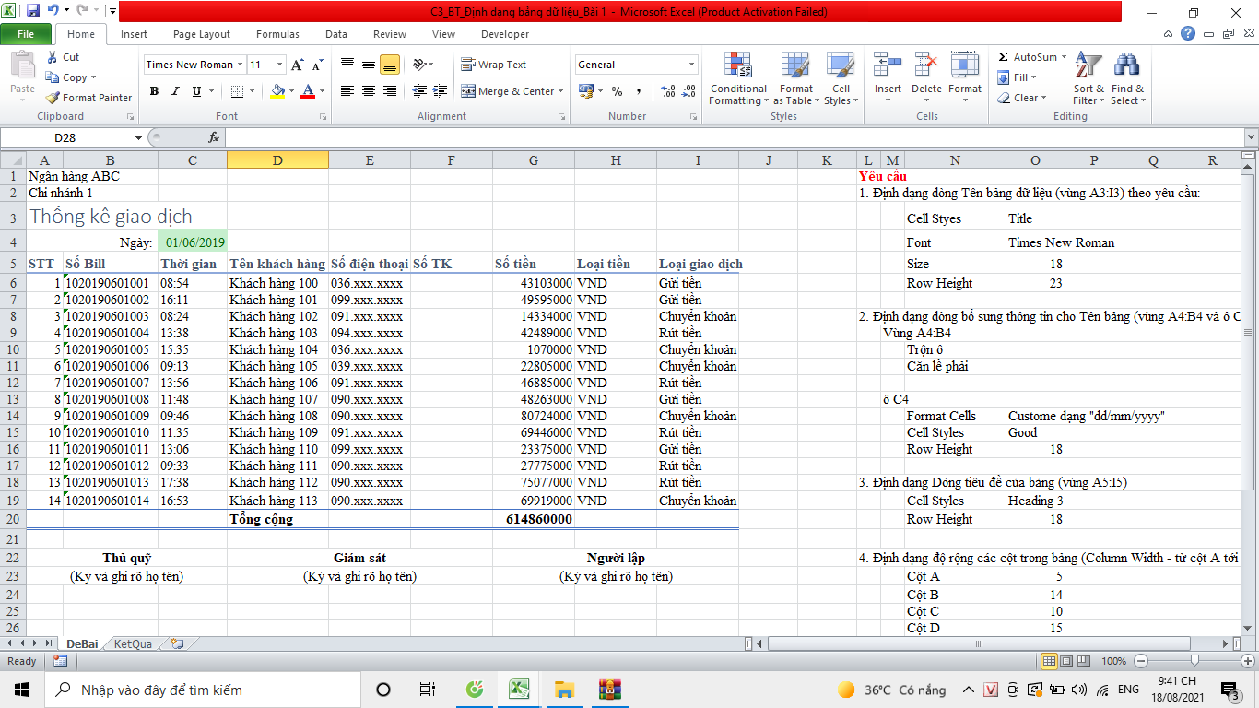Switch to Page Layout view in status bar

[1066, 661]
